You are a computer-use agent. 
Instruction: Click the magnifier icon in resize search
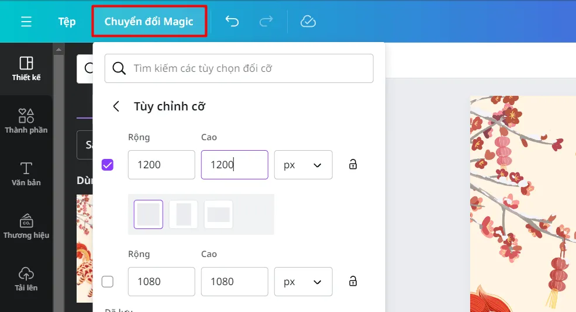(119, 68)
